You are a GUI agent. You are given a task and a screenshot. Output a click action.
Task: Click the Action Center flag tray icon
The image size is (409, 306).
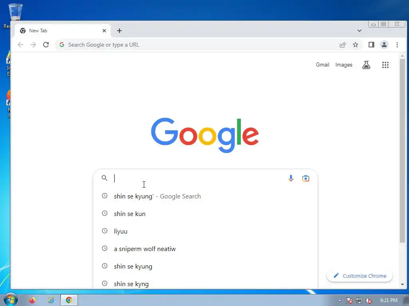coord(349,300)
